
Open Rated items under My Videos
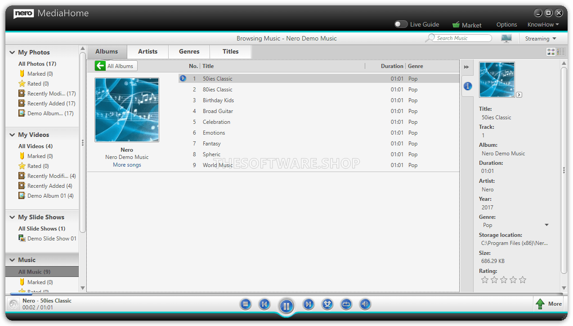click(34, 166)
